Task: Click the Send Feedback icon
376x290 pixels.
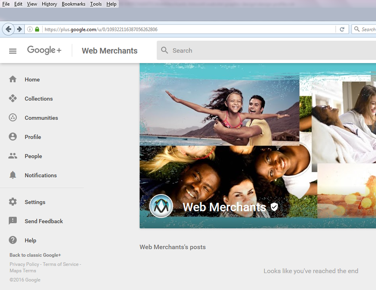Action: (x=13, y=221)
